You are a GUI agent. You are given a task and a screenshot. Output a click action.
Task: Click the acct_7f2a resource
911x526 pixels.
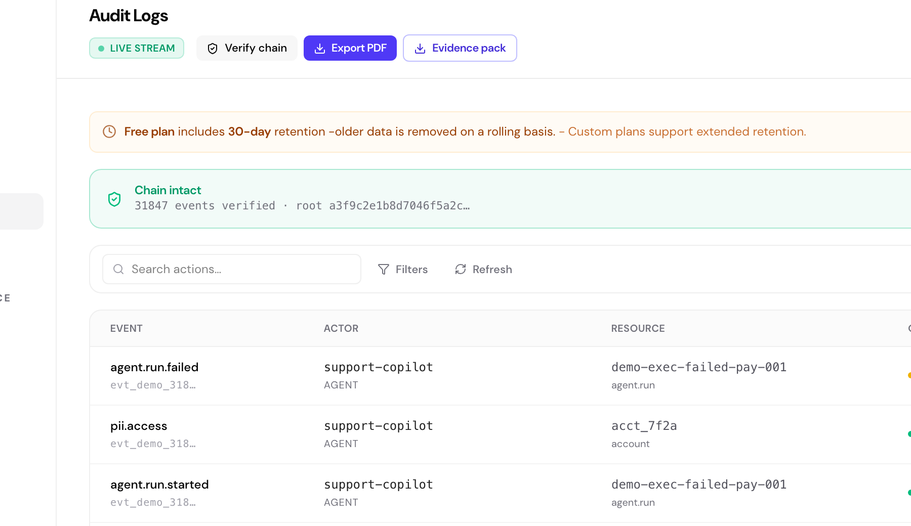(644, 426)
